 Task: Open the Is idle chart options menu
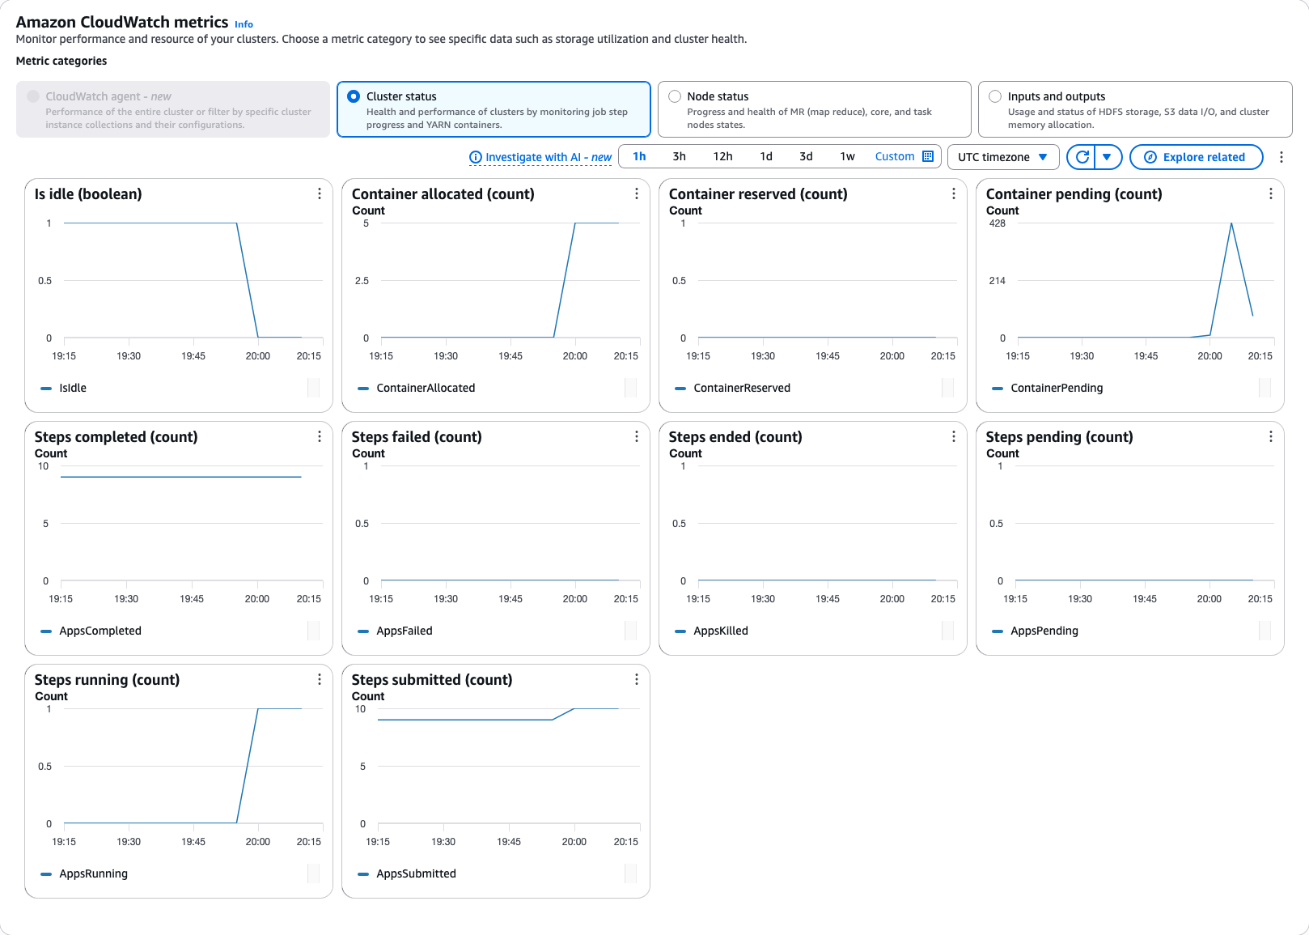pos(320,193)
